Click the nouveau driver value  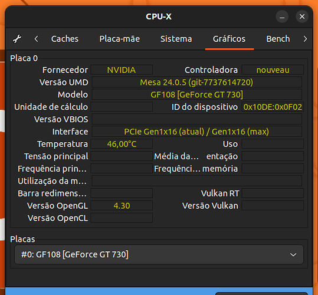pos(273,70)
